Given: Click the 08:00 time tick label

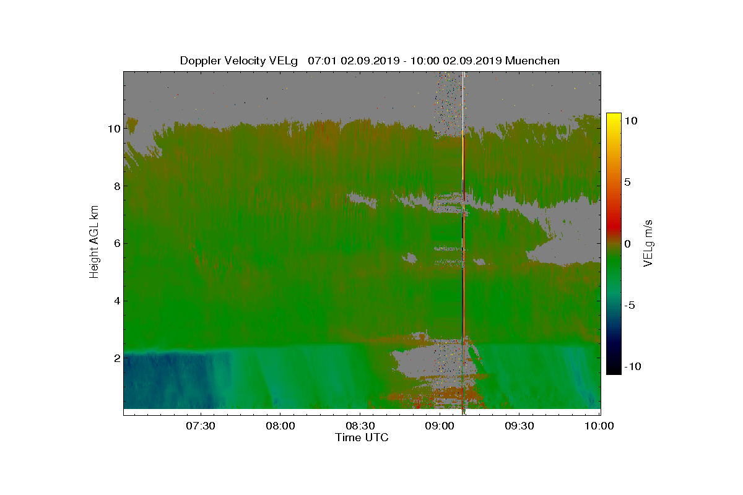Looking at the screenshot, I should pos(280,426).
